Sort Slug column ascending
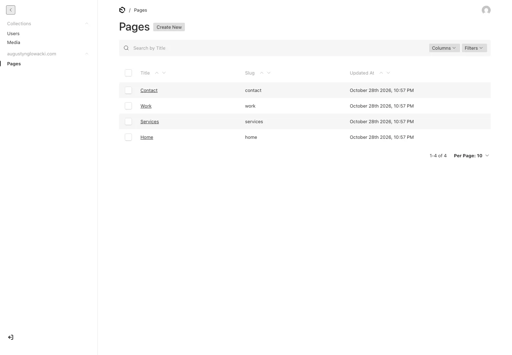 pyautogui.click(x=262, y=73)
